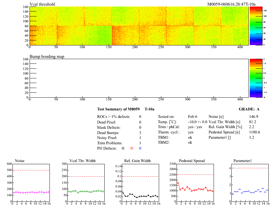This screenshot has height=209, width=279.
Task: Open the Pedestal Spread plot
Action: pyautogui.click(x=195, y=183)
